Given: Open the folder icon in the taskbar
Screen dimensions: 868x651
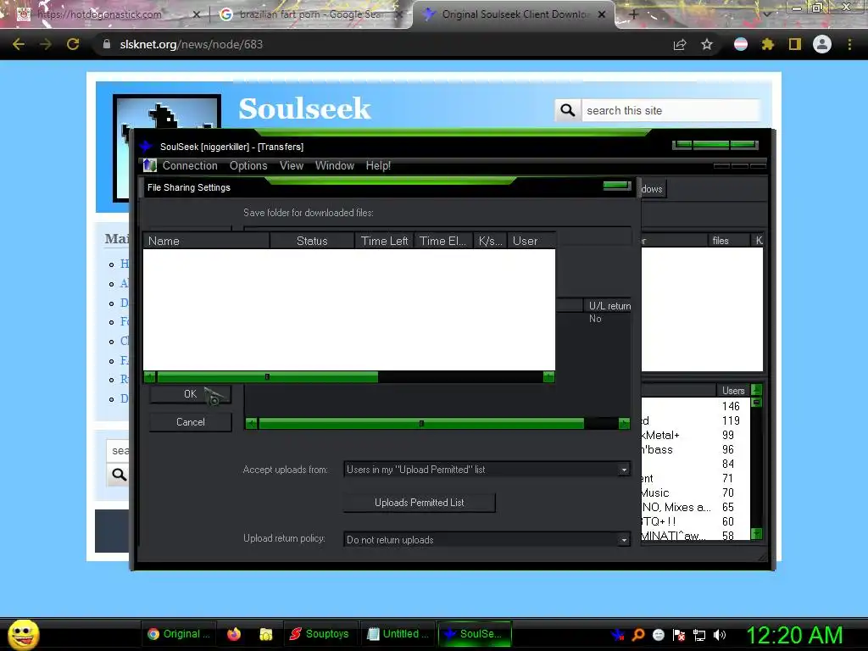Looking at the screenshot, I should click(x=266, y=634).
